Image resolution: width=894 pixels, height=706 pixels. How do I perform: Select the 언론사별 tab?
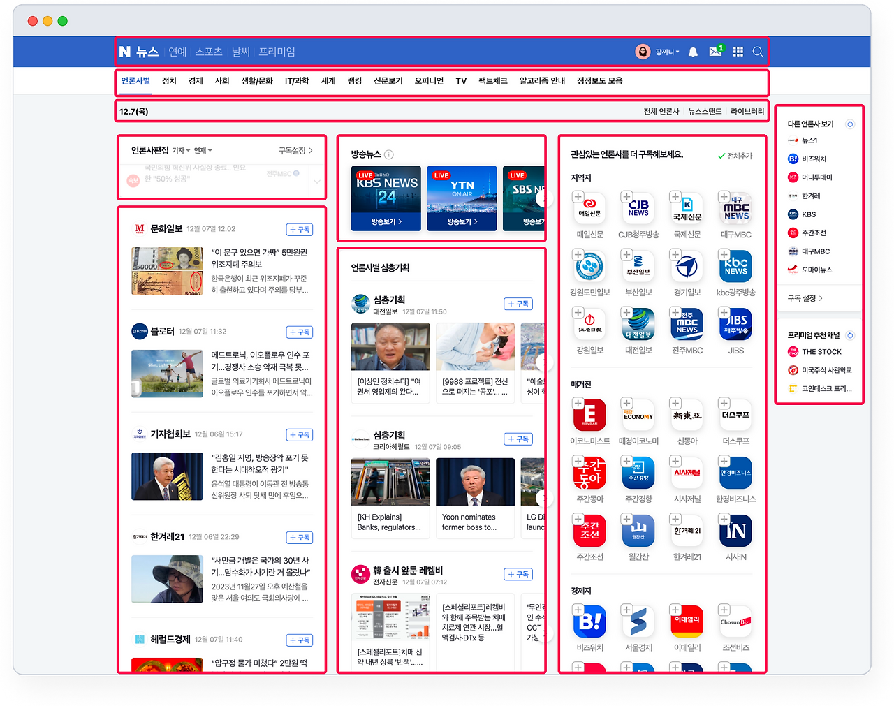(135, 81)
